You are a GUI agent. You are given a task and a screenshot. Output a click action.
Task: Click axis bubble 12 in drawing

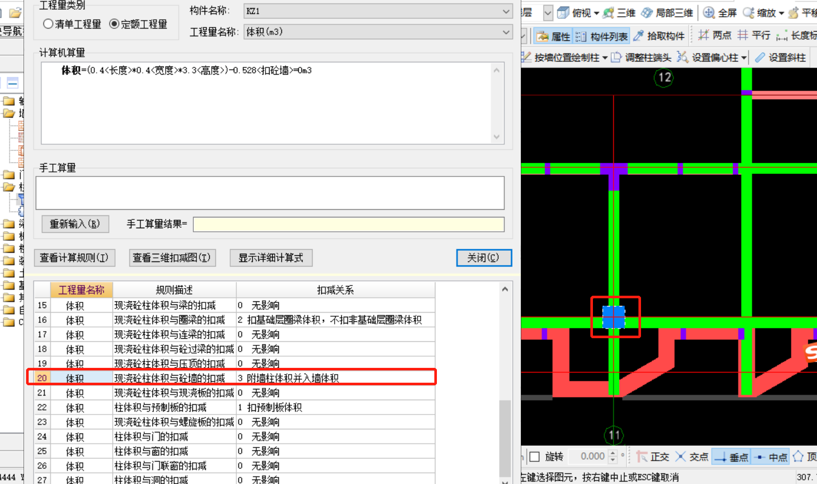(664, 78)
